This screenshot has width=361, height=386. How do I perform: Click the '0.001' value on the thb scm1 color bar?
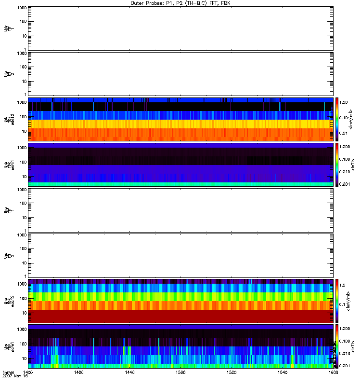click(x=345, y=184)
